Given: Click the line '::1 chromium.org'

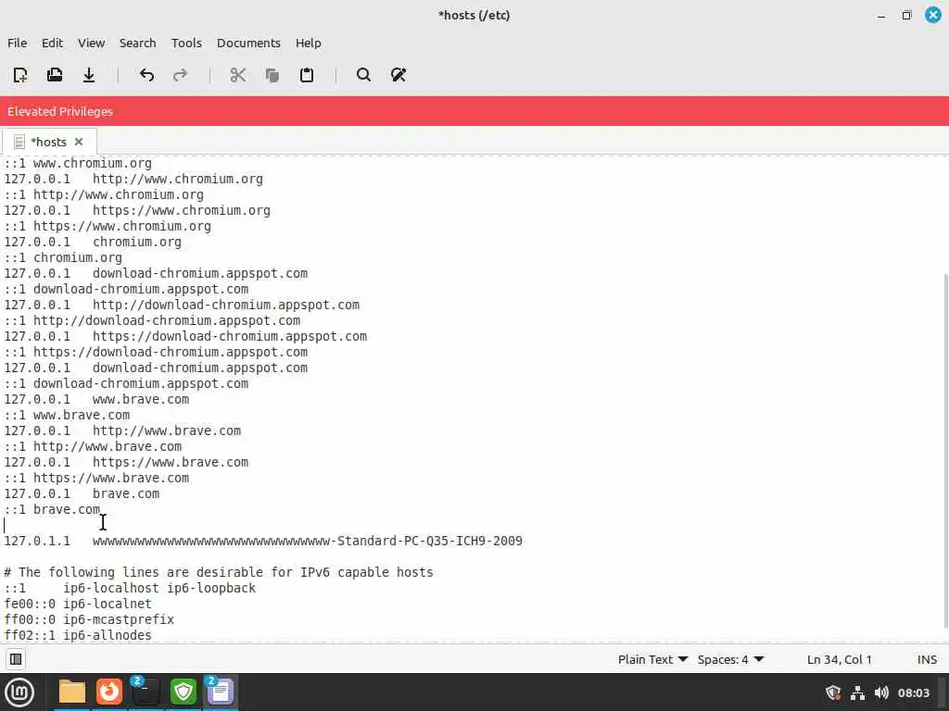Looking at the screenshot, I should (63, 257).
